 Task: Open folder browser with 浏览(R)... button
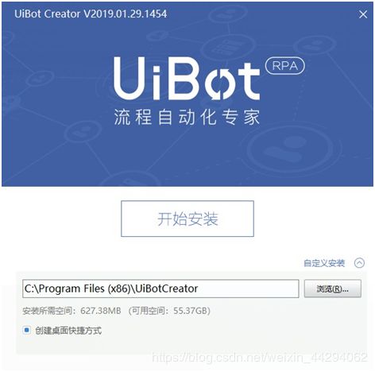click(x=333, y=289)
